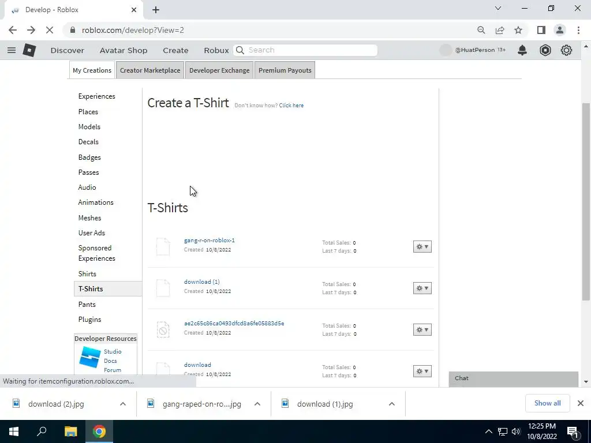Viewport: 591px width, 443px height.
Task: Select Decals in the sidebar
Action: [x=88, y=142]
